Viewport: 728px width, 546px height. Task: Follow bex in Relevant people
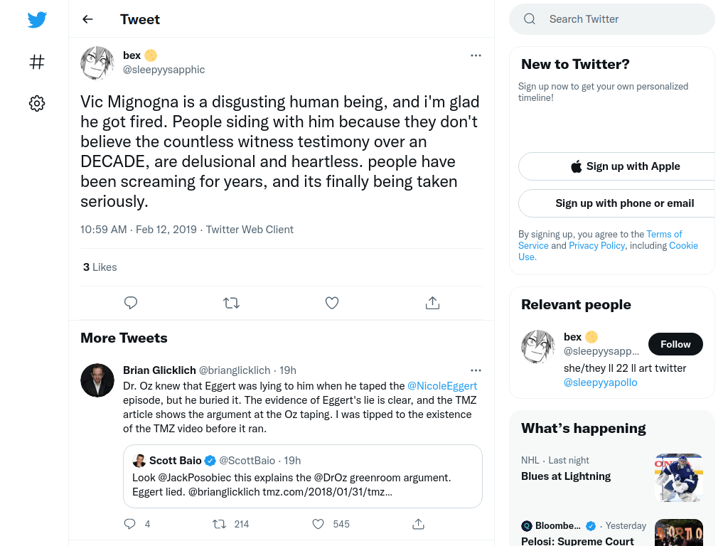(x=675, y=344)
